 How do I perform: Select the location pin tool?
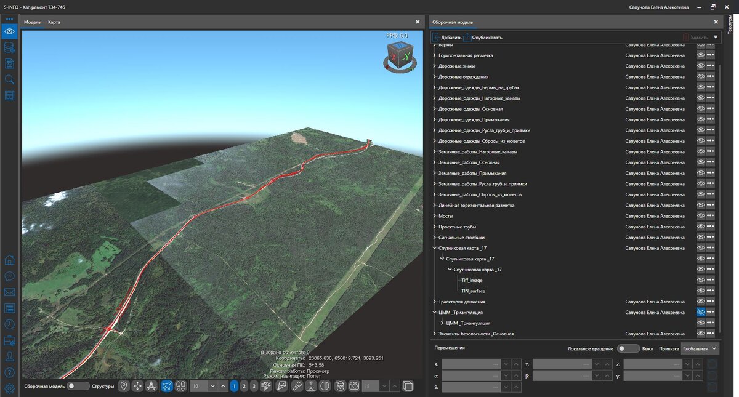[x=124, y=386]
